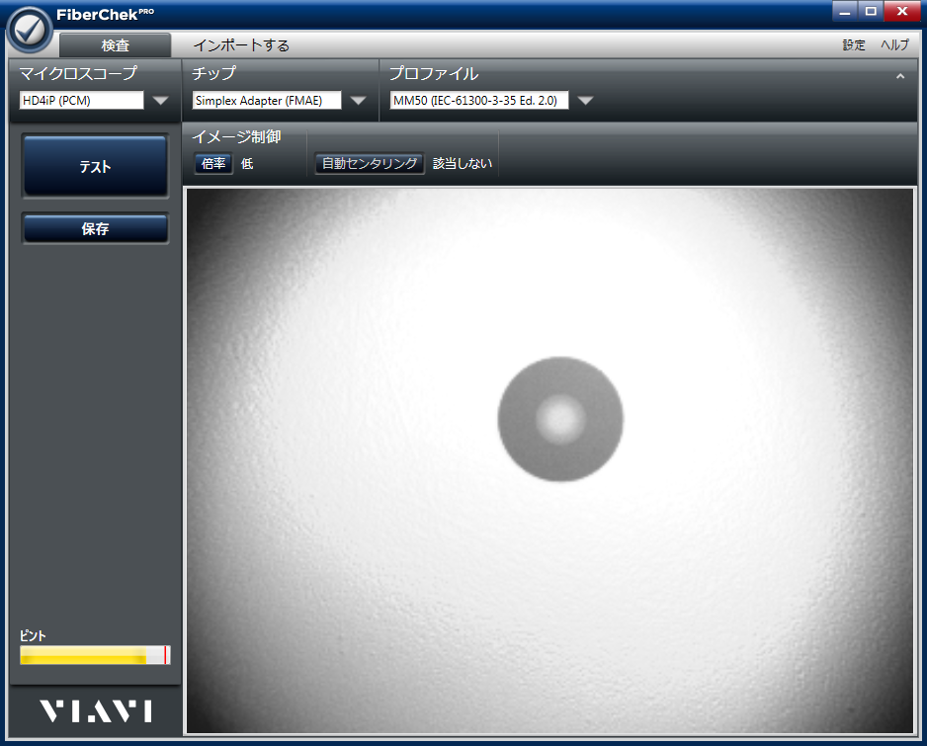
Task: Maximize the FiberChek window
Action: (x=871, y=11)
